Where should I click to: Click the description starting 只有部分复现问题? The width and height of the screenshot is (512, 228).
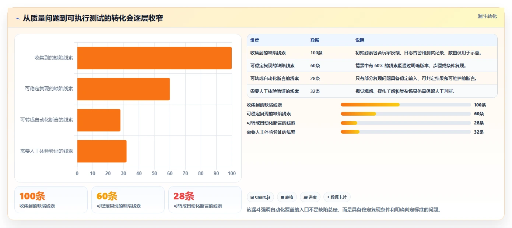416,79
